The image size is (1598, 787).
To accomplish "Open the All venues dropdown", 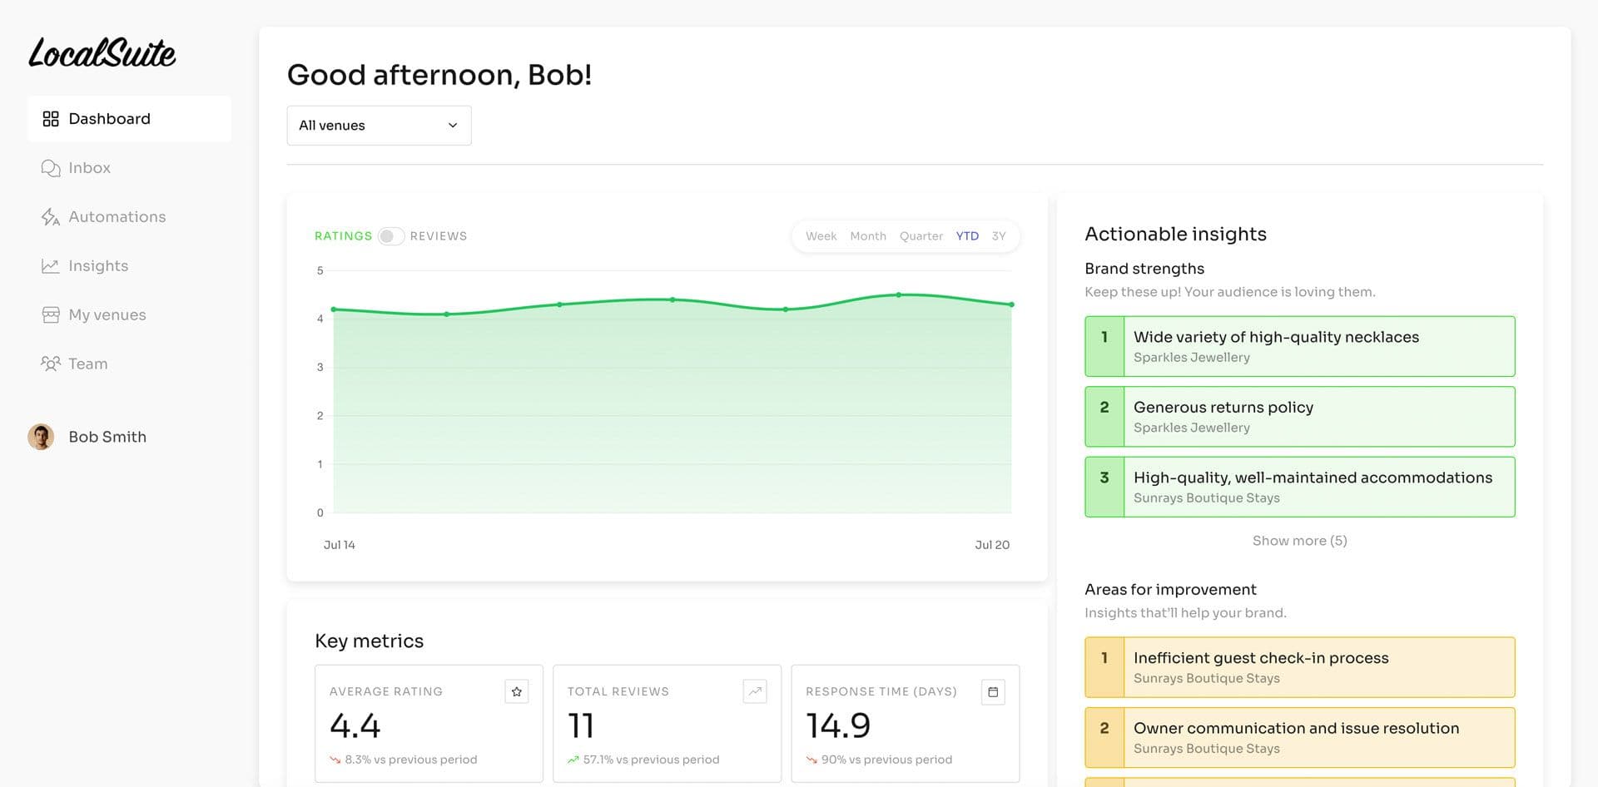I will pos(379,126).
